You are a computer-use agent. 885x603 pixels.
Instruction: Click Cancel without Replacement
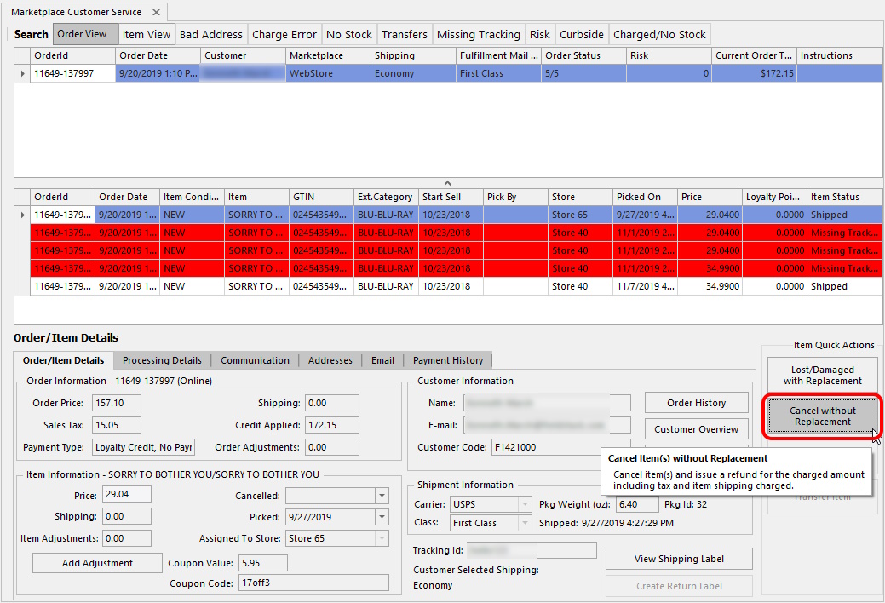point(822,416)
